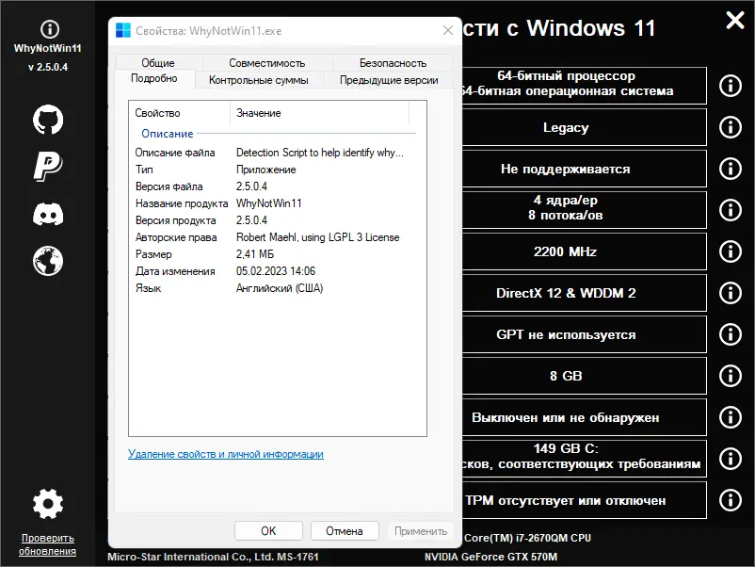Close the Свойства dialog
The image size is (755, 567).
coord(448,30)
